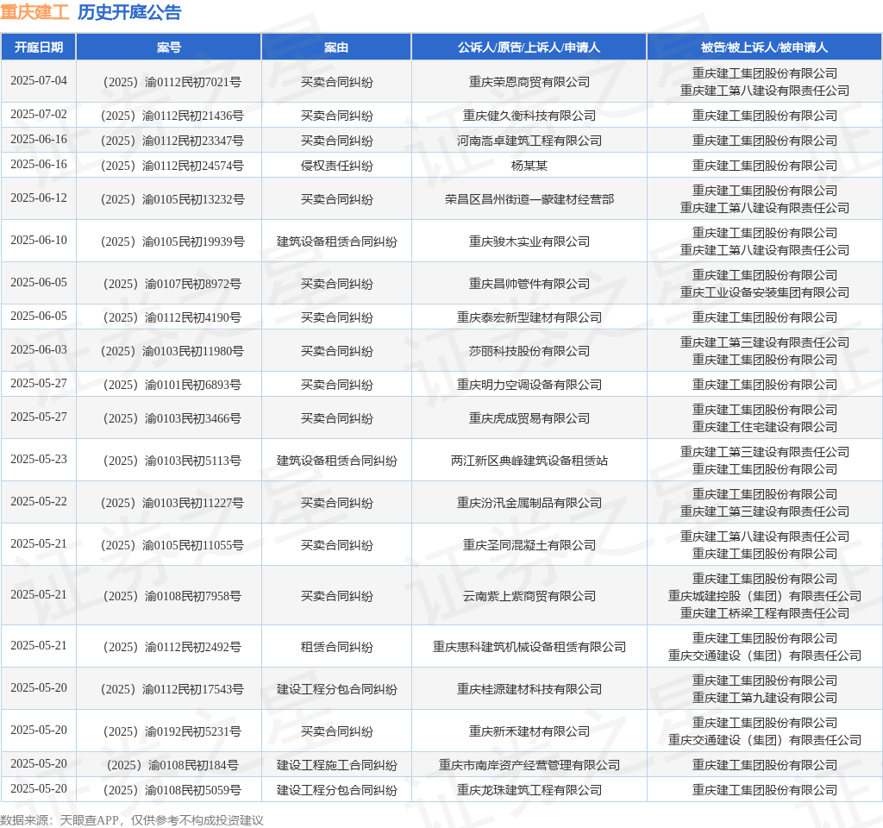Click defendant 重庆建工桥梁工程有限责任公司
The image size is (883, 828).
click(764, 613)
